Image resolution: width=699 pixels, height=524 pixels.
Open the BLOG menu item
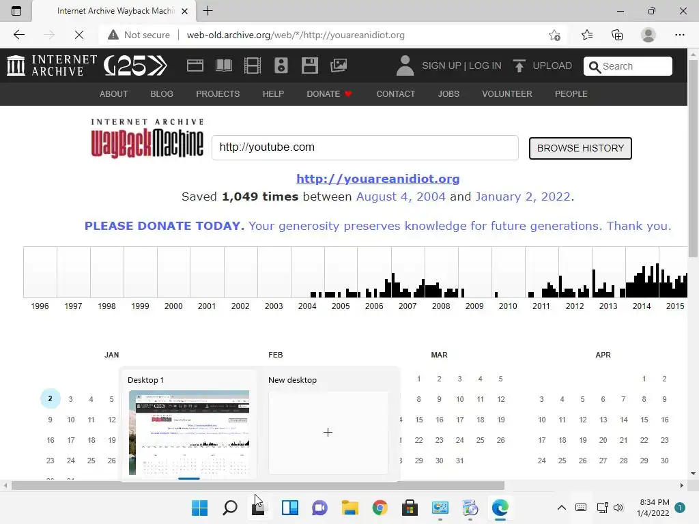pos(162,94)
